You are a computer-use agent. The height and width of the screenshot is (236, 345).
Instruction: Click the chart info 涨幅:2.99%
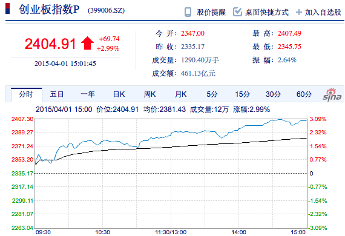coord(252,110)
